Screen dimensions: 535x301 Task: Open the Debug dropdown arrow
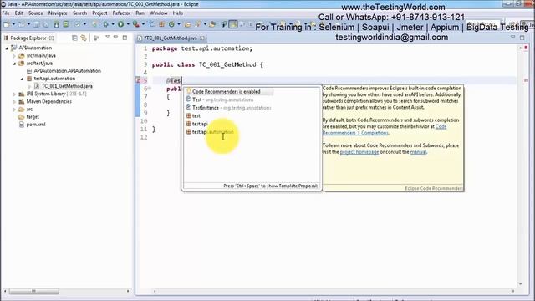pyautogui.click(x=113, y=24)
